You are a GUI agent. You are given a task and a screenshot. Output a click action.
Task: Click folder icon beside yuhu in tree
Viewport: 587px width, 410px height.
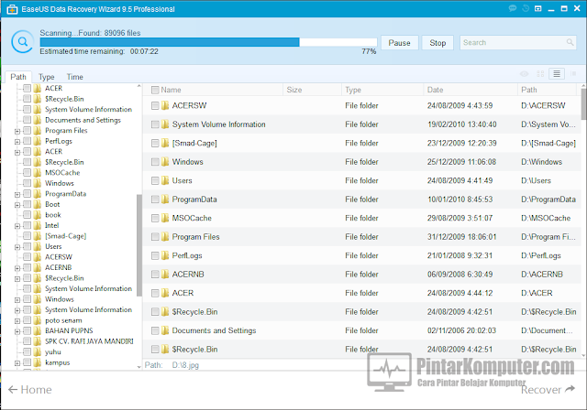click(x=37, y=351)
